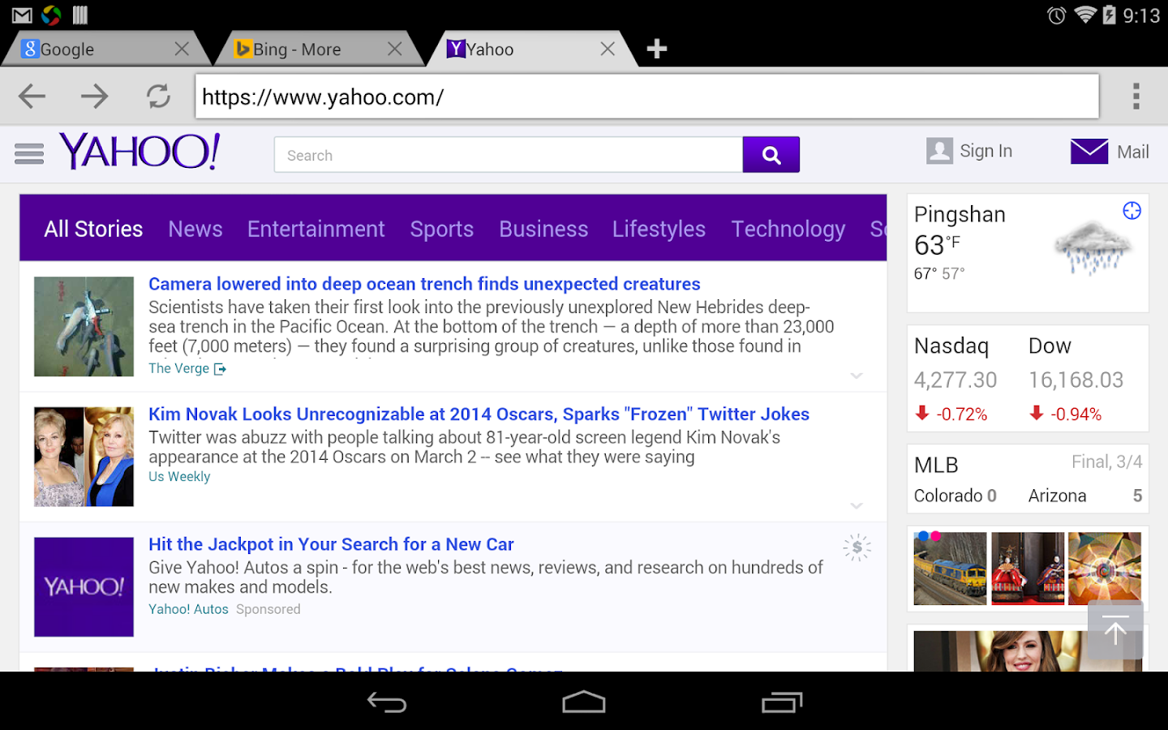Expand the Kim Novak story chevron
The width and height of the screenshot is (1168, 730).
tap(857, 505)
